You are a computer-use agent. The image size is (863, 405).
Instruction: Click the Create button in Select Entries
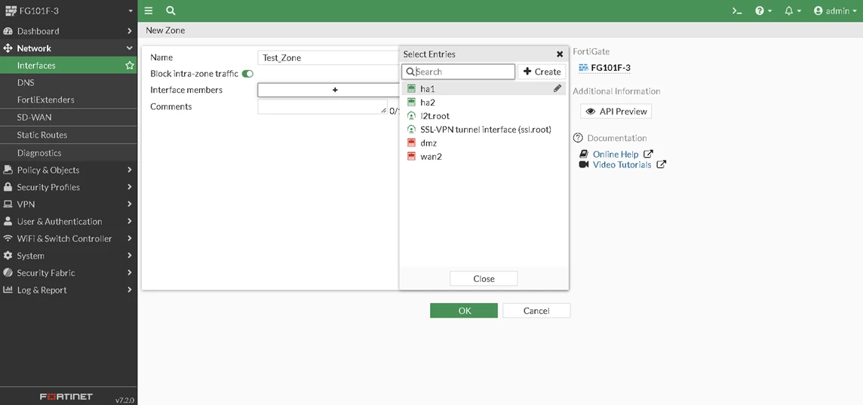coord(542,72)
